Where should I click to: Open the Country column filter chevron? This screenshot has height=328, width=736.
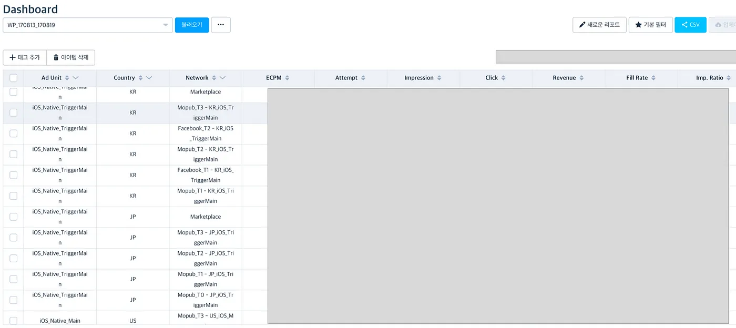pos(149,78)
